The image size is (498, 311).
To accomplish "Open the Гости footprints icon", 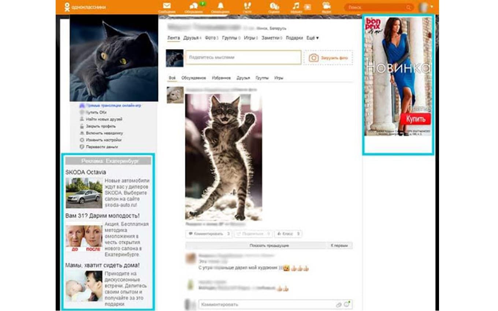I will tap(247, 7).
